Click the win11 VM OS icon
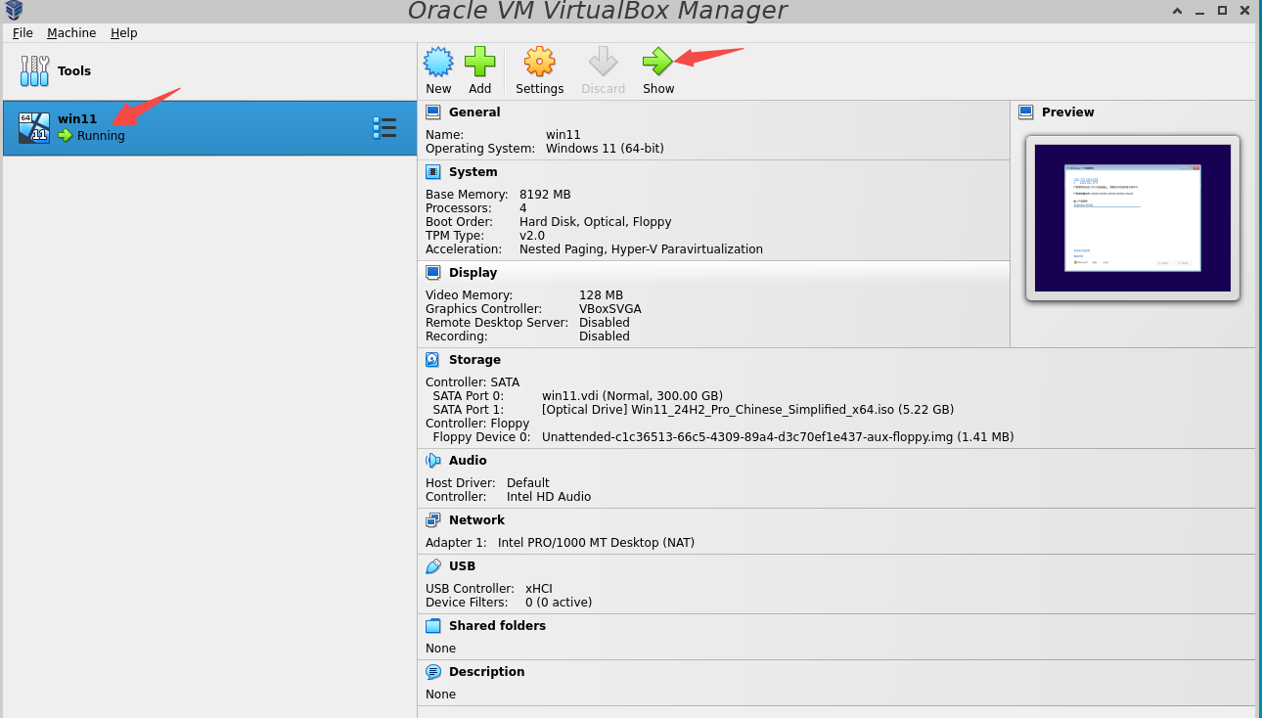Image resolution: width=1262 pixels, height=718 pixels. tap(34, 127)
